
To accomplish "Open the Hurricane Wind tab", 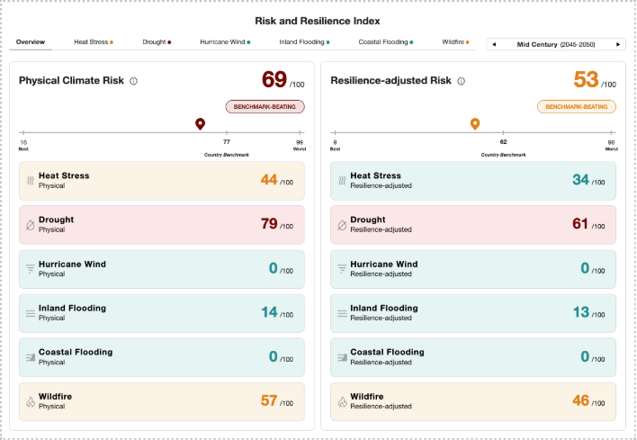I will (224, 42).
